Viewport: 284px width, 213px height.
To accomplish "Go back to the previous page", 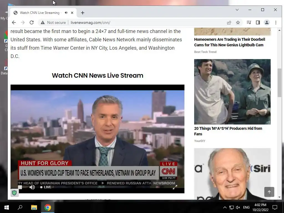I will coord(14,22).
